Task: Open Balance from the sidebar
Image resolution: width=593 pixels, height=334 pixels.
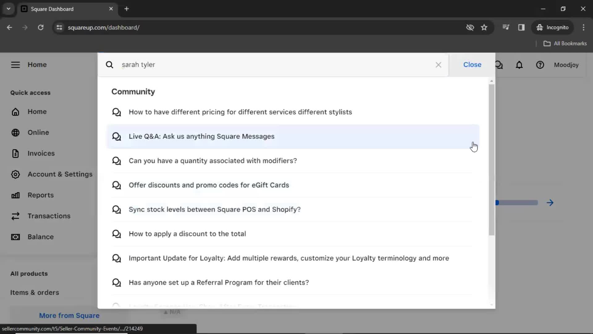Action: [40, 237]
